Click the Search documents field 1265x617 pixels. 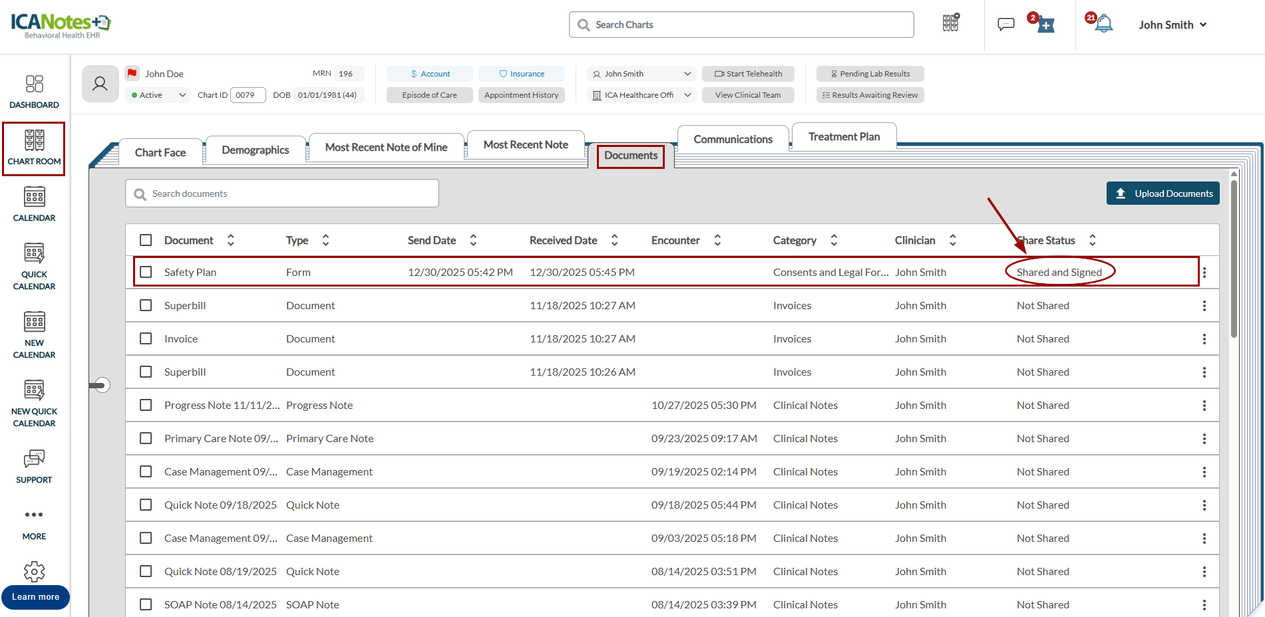point(282,193)
